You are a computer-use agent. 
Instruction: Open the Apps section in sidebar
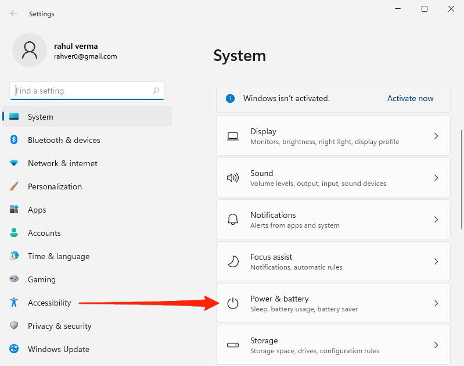click(x=37, y=210)
